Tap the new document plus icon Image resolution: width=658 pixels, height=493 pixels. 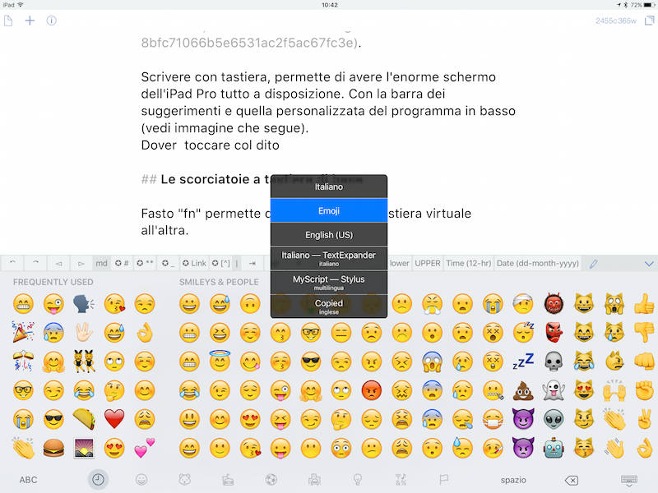[x=30, y=21]
